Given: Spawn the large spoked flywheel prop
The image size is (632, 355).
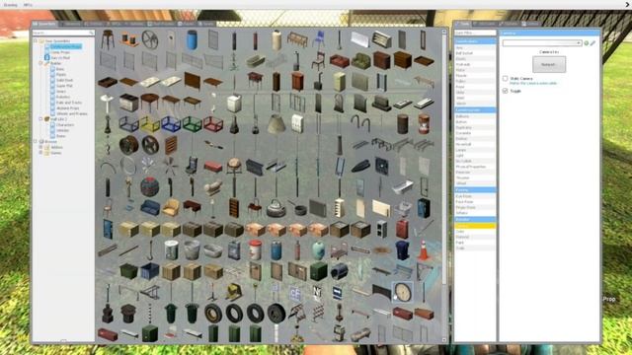Looking at the screenshot, I should pos(150,39).
